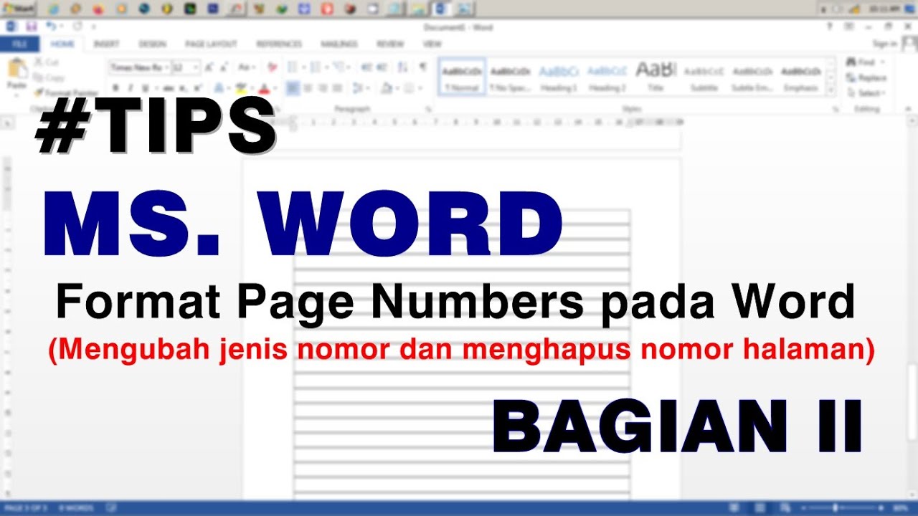This screenshot has width=918, height=516.
Task: Align text to the right
Action: click(323, 88)
